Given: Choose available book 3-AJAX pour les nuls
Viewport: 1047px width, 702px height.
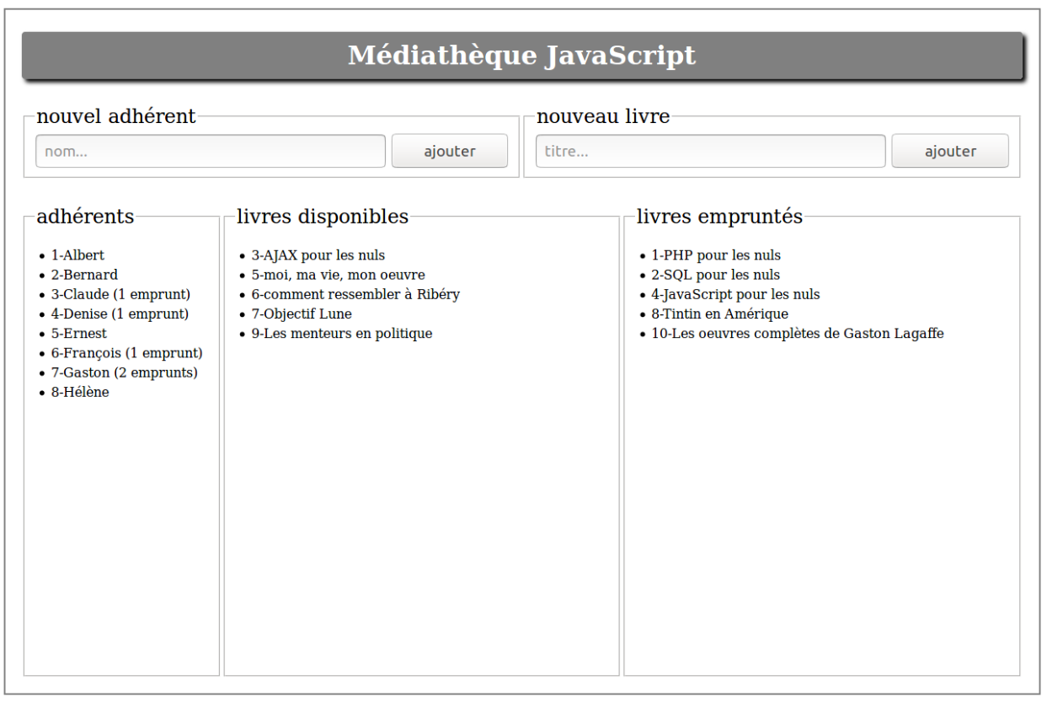Looking at the screenshot, I should click(318, 255).
